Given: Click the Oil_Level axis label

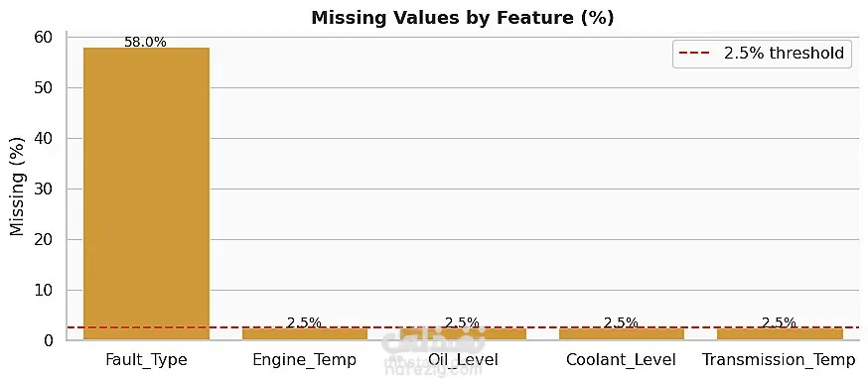Looking at the screenshot, I should 463,360.
